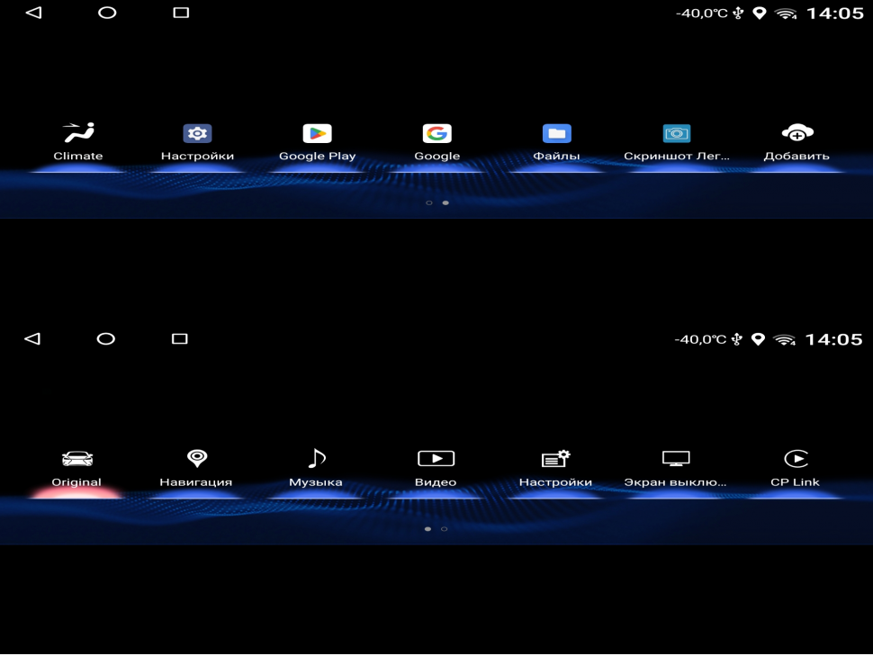Open the Видео video player
Image resolution: width=873 pixels, height=656 pixels.
pyautogui.click(x=436, y=458)
